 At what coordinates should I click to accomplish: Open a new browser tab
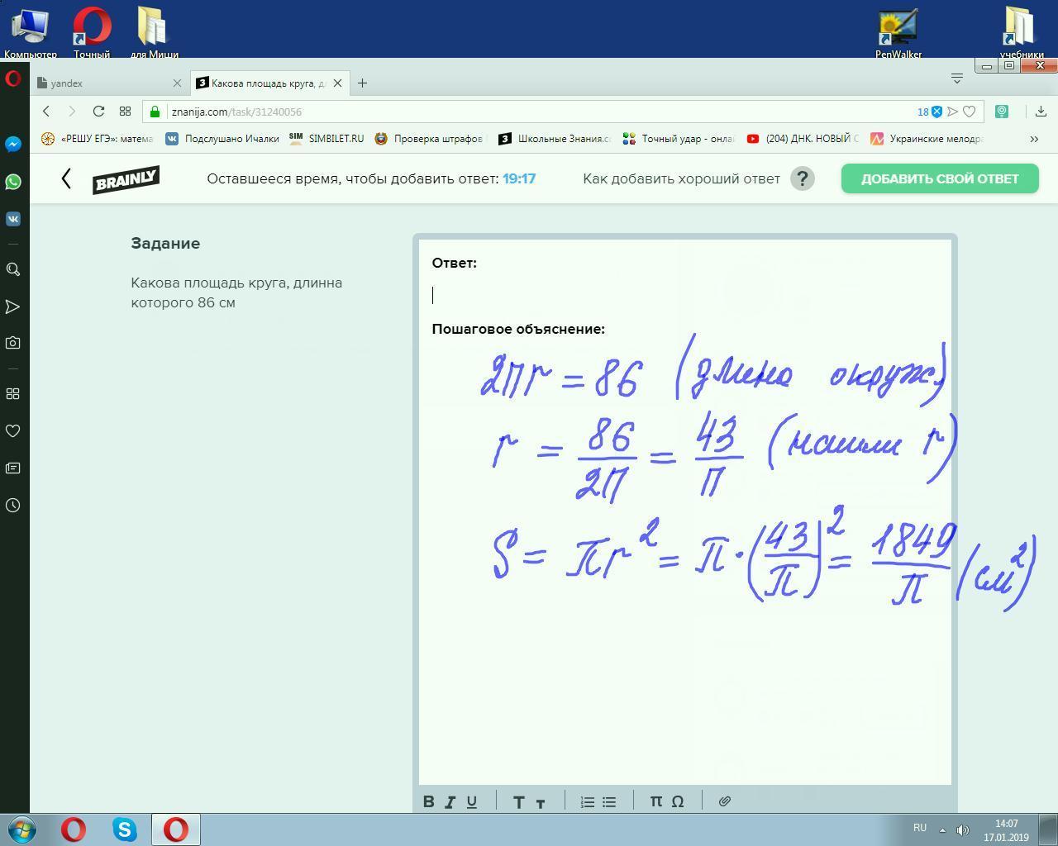pyautogui.click(x=362, y=83)
